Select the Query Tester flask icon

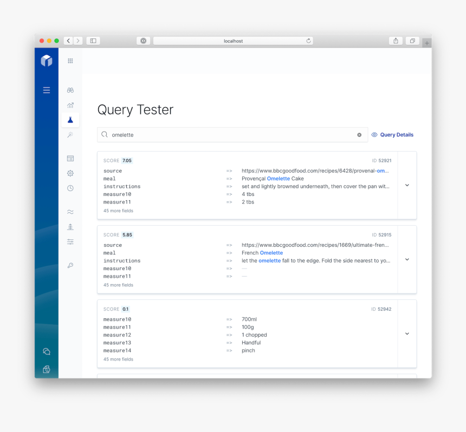pyautogui.click(x=70, y=120)
